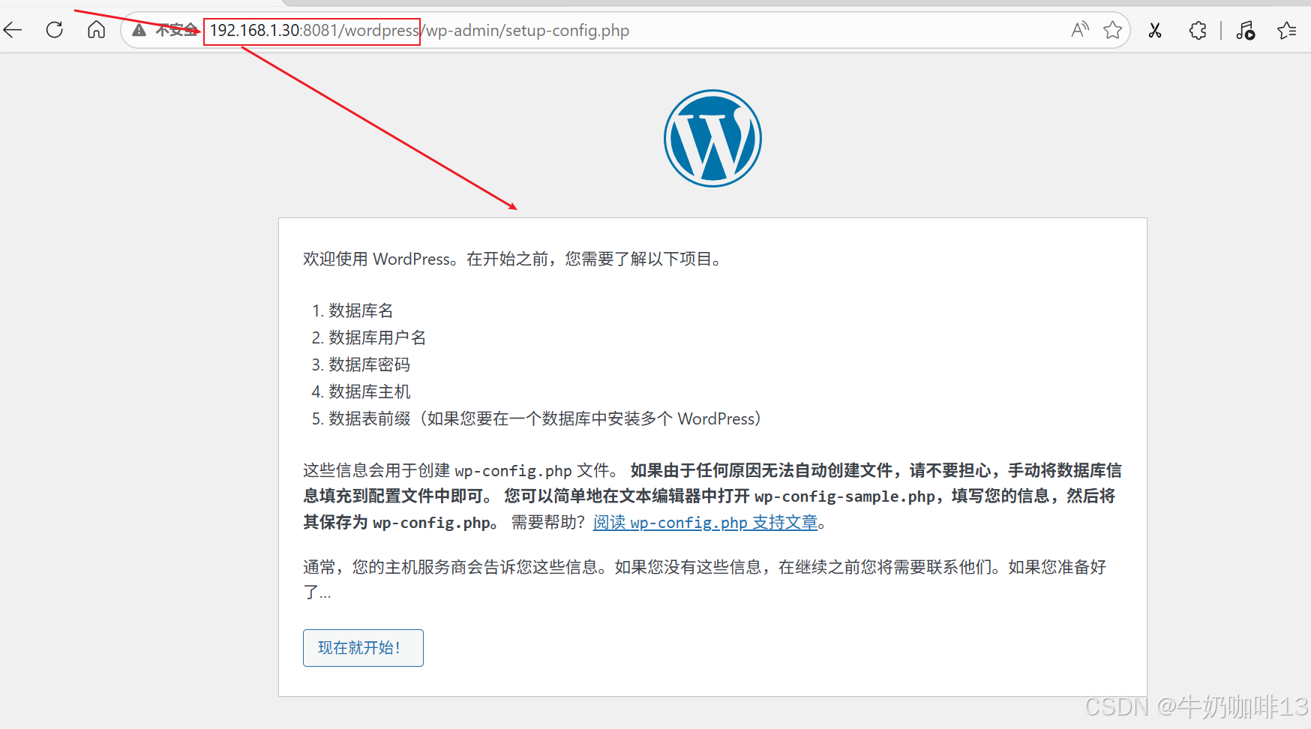Screen dimensions: 1311x729
Task: Click the music note media icon
Action: pos(1245,30)
